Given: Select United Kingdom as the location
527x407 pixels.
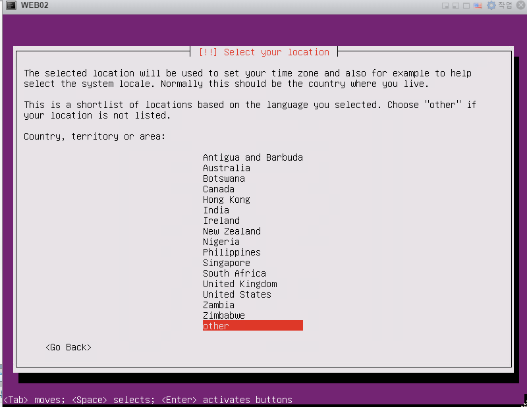Looking at the screenshot, I should (x=253, y=284).
